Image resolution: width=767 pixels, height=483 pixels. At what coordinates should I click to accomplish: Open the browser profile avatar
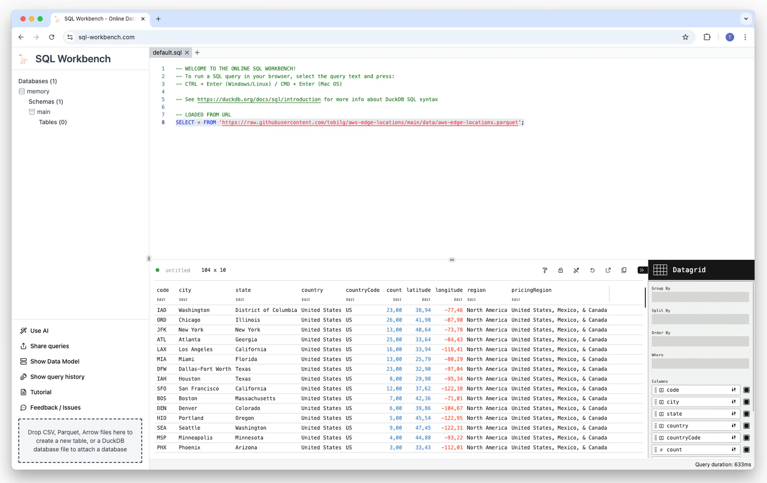(730, 37)
